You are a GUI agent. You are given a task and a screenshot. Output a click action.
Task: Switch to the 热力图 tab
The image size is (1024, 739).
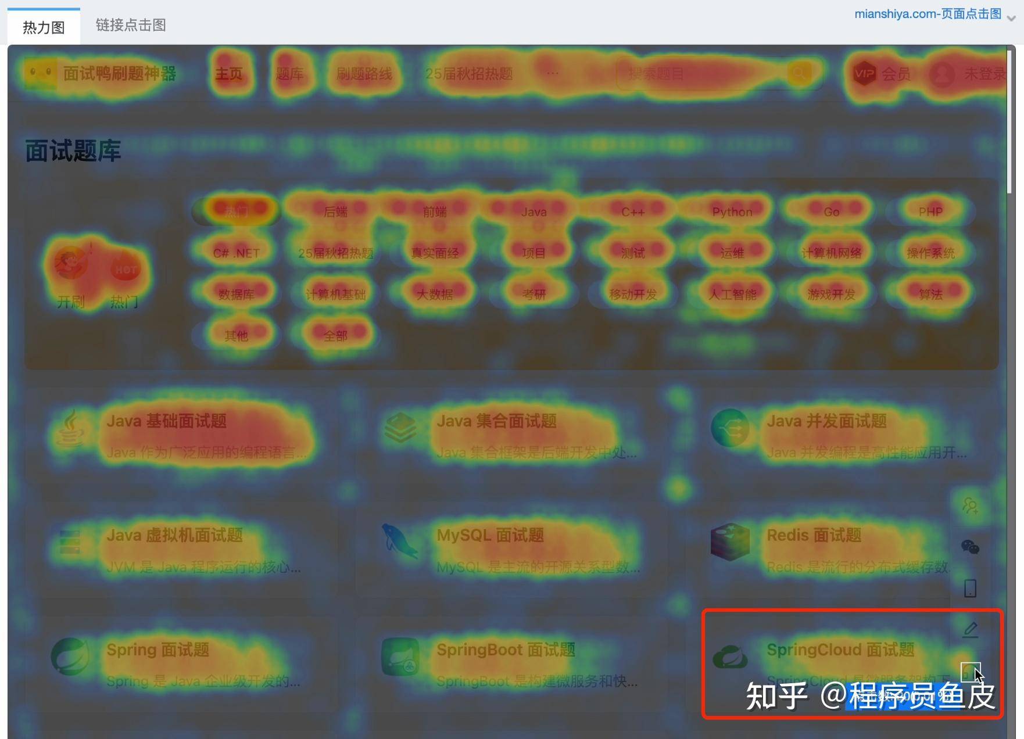click(44, 27)
